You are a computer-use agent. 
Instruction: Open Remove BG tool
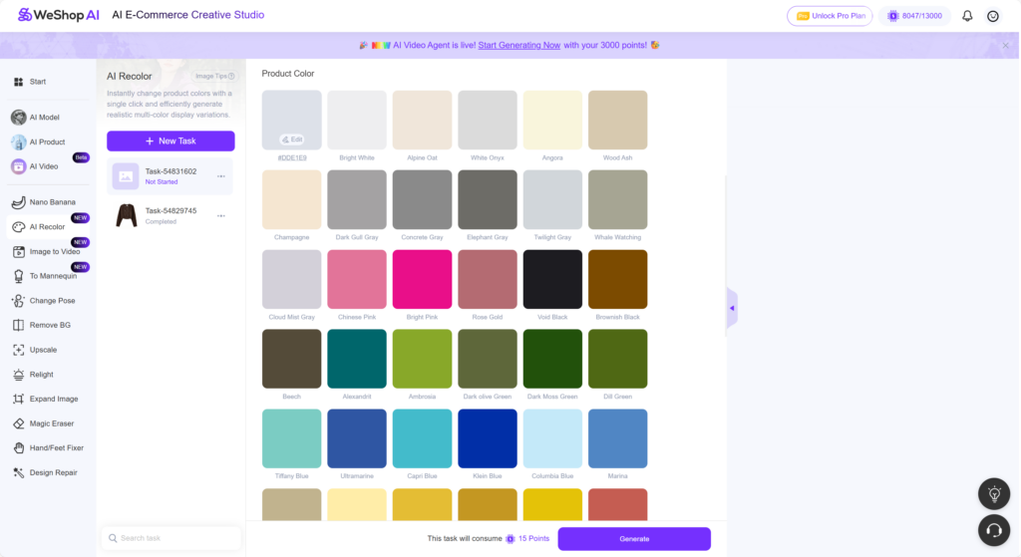click(x=42, y=325)
